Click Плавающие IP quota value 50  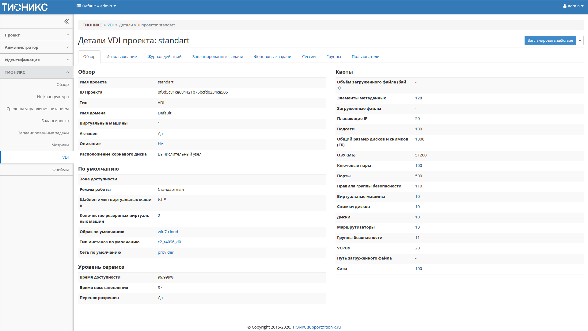tap(417, 118)
